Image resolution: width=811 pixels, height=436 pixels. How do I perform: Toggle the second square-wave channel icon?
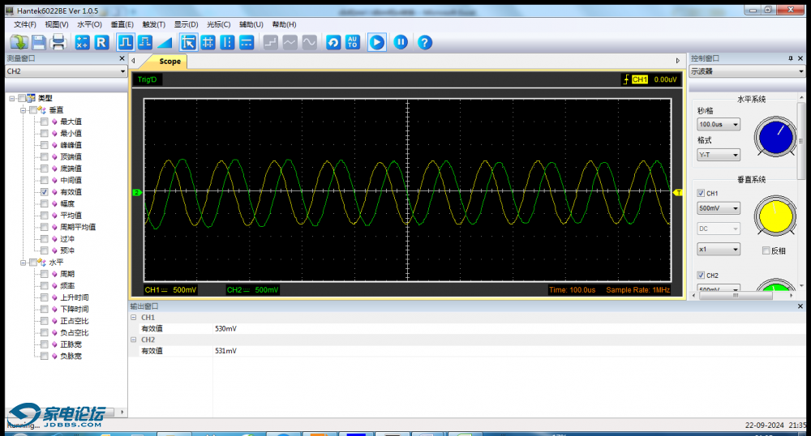(x=145, y=42)
